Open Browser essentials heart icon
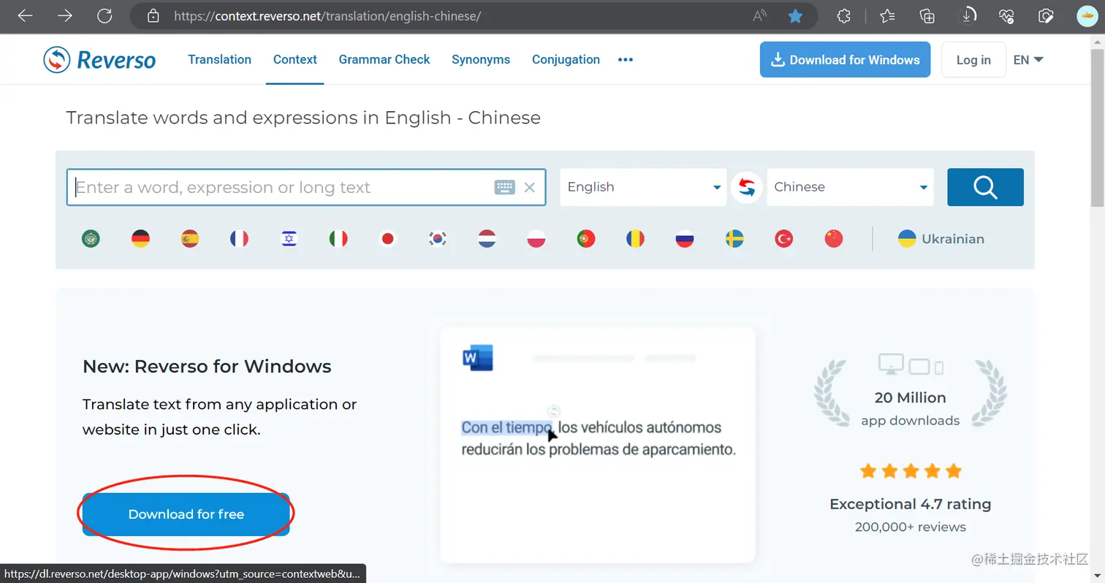 pyautogui.click(x=1007, y=16)
